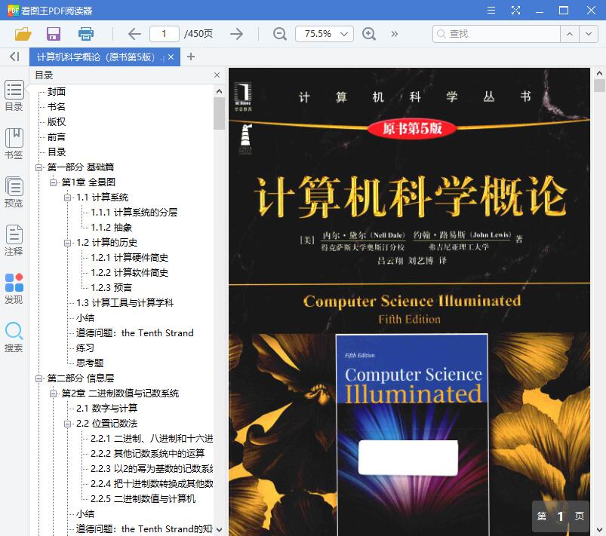
Task: Go to 2.1 数字与计算
Action: (x=106, y=408)
